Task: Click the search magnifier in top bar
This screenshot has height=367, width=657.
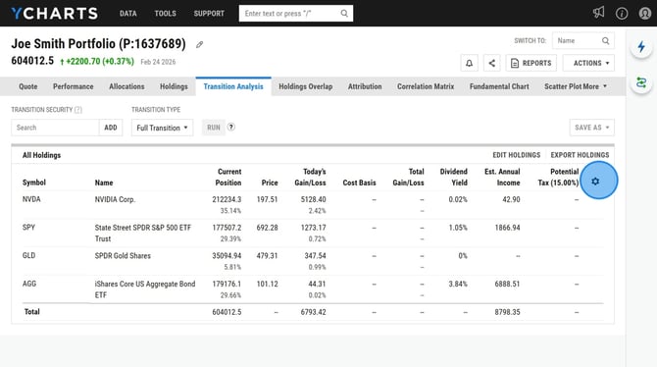Action: click(344, 14)
